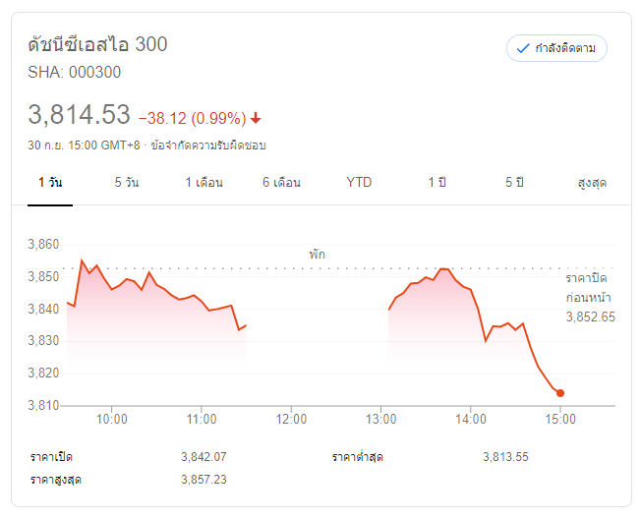Image resolution: width=641 pixels, height=519 pixels.
Task: Open the 1 เดือน chart range
Action: (204, 183)
